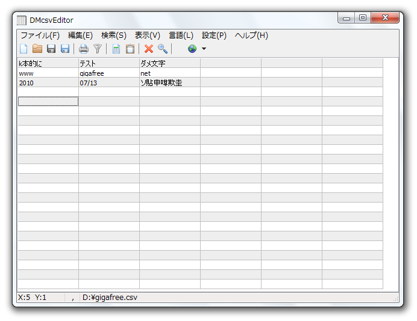
Task: Click the funnel filter icon
Action: (98, 49)
